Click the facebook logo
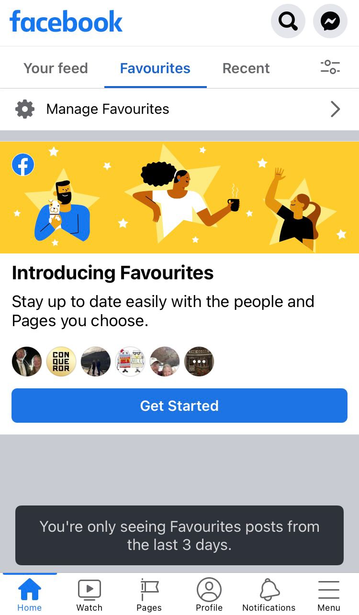 pyautogui.click(x=66, y=22)
